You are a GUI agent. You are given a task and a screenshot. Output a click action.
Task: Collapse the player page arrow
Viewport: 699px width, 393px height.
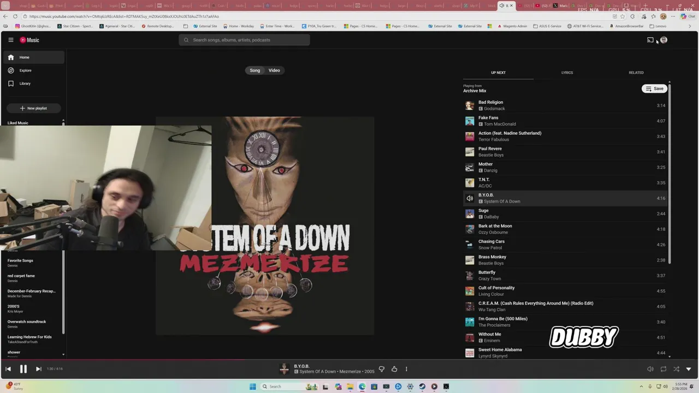pyautogui.click(x=689, y=369)
